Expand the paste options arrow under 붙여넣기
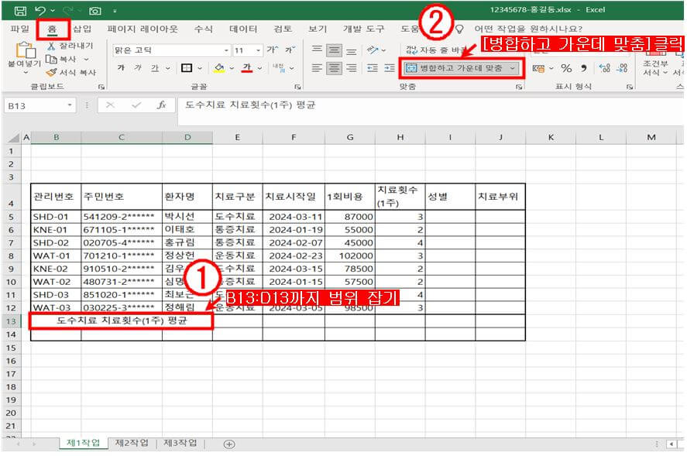Screen dimensions: 687x456 click(x=26, y=73)
